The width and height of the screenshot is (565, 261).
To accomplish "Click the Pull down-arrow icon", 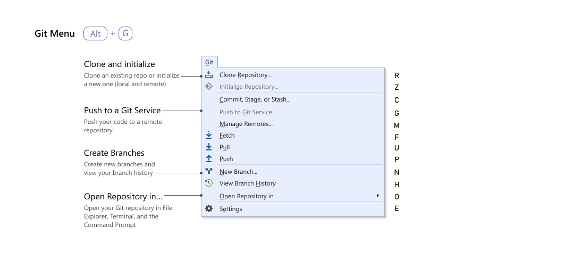I will [x=209, y=147].
